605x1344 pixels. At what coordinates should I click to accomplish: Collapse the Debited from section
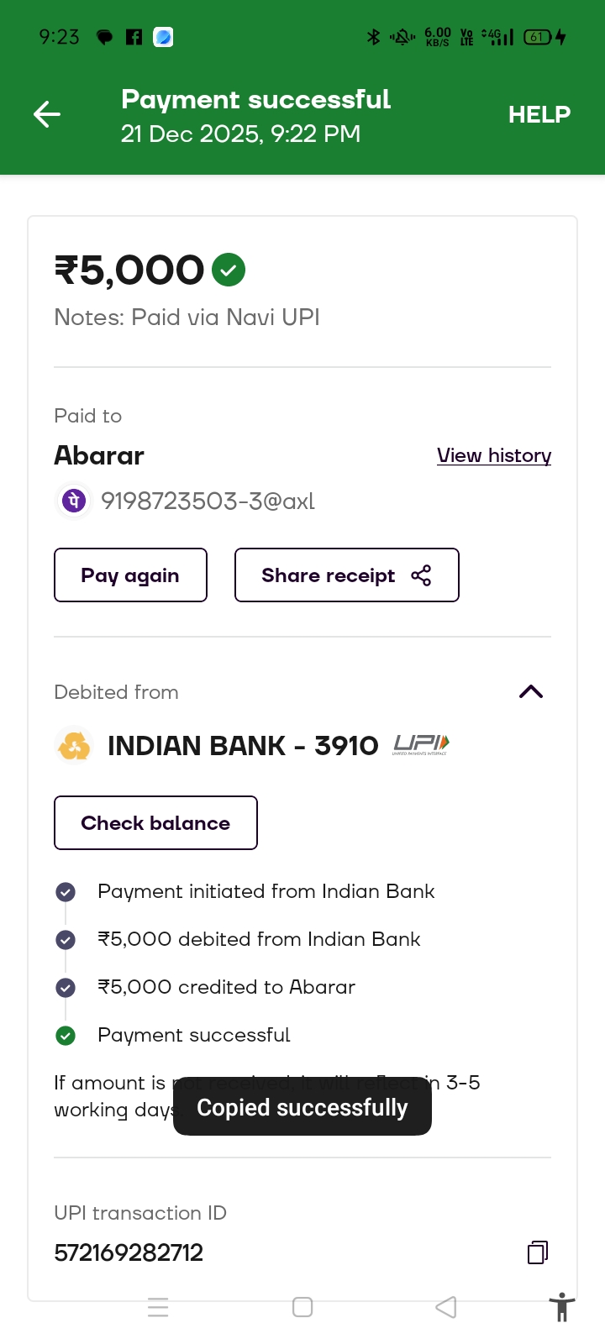[531, 692]
